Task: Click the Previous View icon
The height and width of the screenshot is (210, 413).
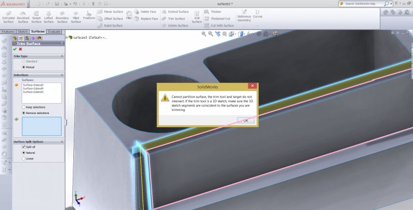Action: pyautogui.click(x=217, y=34)
